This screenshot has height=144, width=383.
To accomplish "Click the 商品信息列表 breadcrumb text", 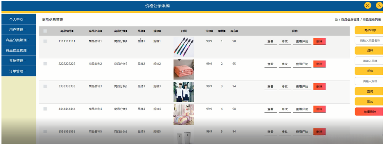I will 372,20.
